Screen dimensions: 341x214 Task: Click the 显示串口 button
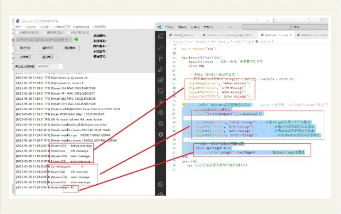48,57
